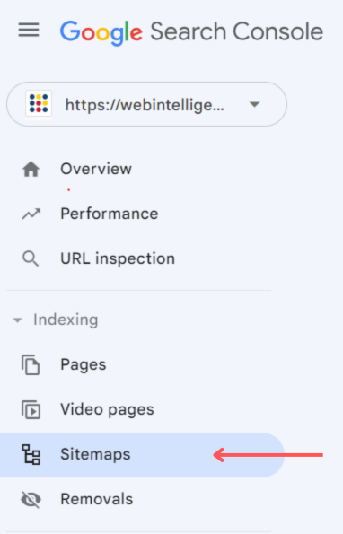Click the URL inspection magnifier icon
Viewport: 343px width, 534px height.
pos(31,258)
